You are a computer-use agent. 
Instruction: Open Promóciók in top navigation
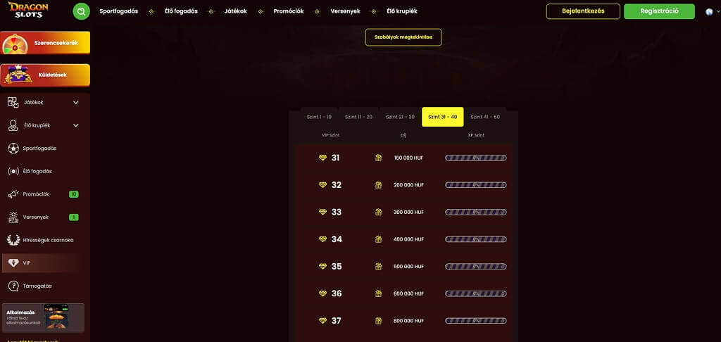point(288,11)
